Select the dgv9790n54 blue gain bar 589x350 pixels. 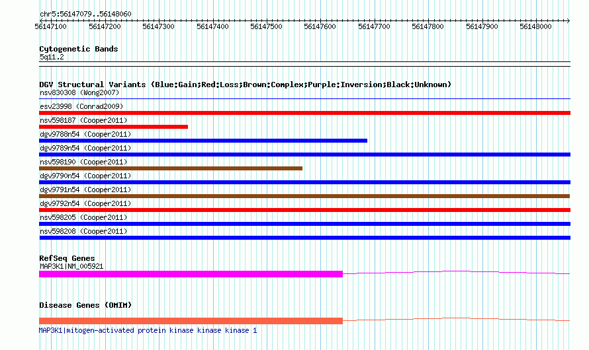(304, 182)
